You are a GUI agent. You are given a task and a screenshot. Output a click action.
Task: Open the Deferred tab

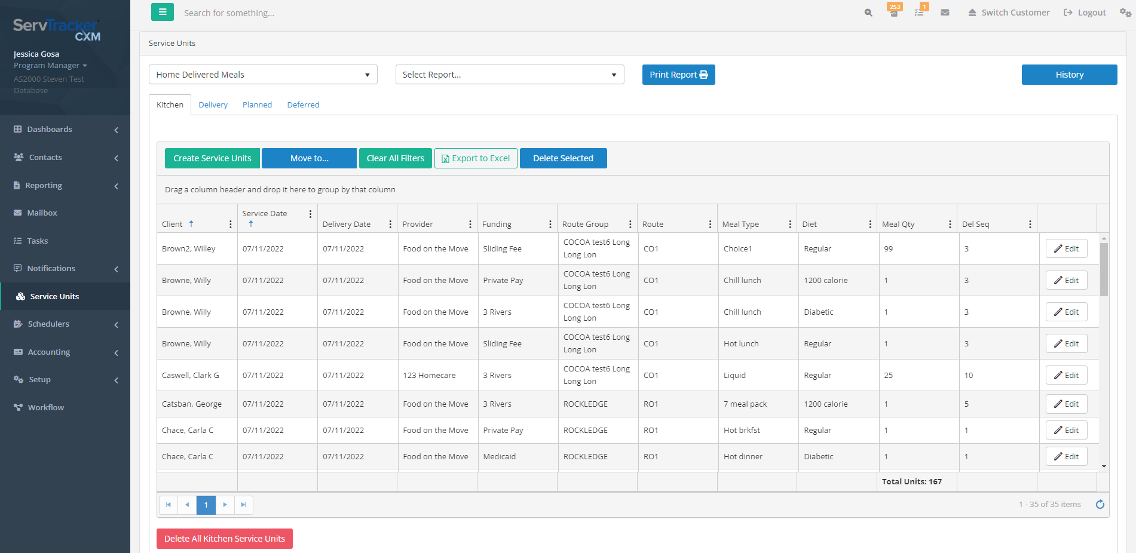[303, 105]
